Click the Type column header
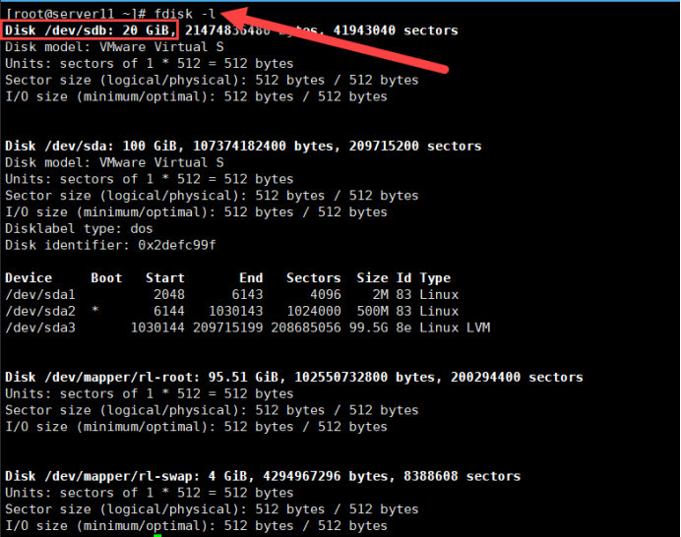The image size is (681, 537). [435, 278]
